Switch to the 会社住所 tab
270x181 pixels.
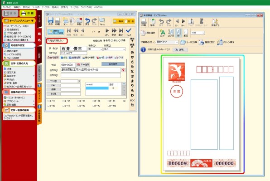[x=75, y=58]
